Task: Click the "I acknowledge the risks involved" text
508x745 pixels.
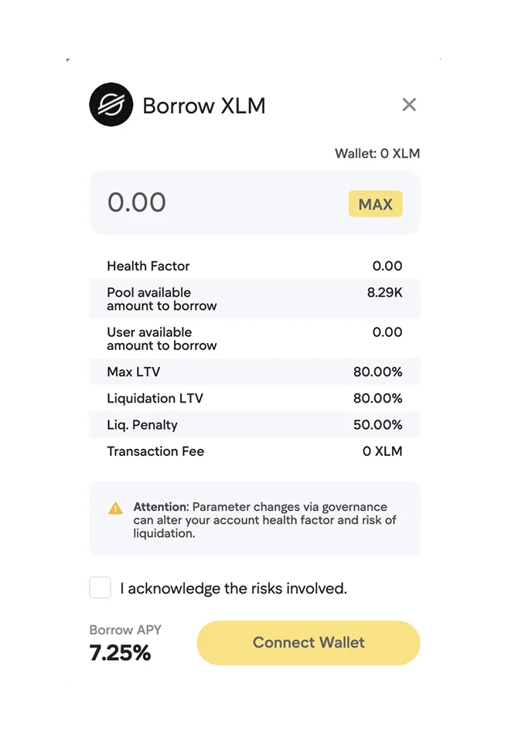Action: pyautogui.click(x=234, y=588)
